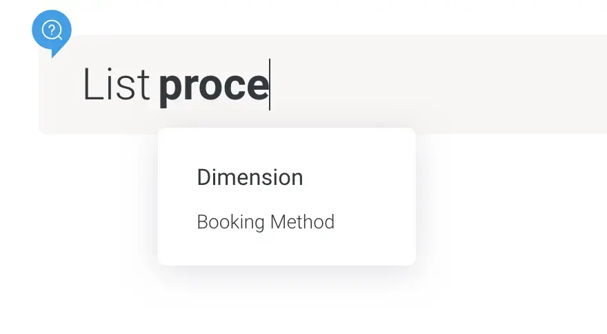Click the bold "proce" text in the query

pyautogui.click(x=213, y=85)
